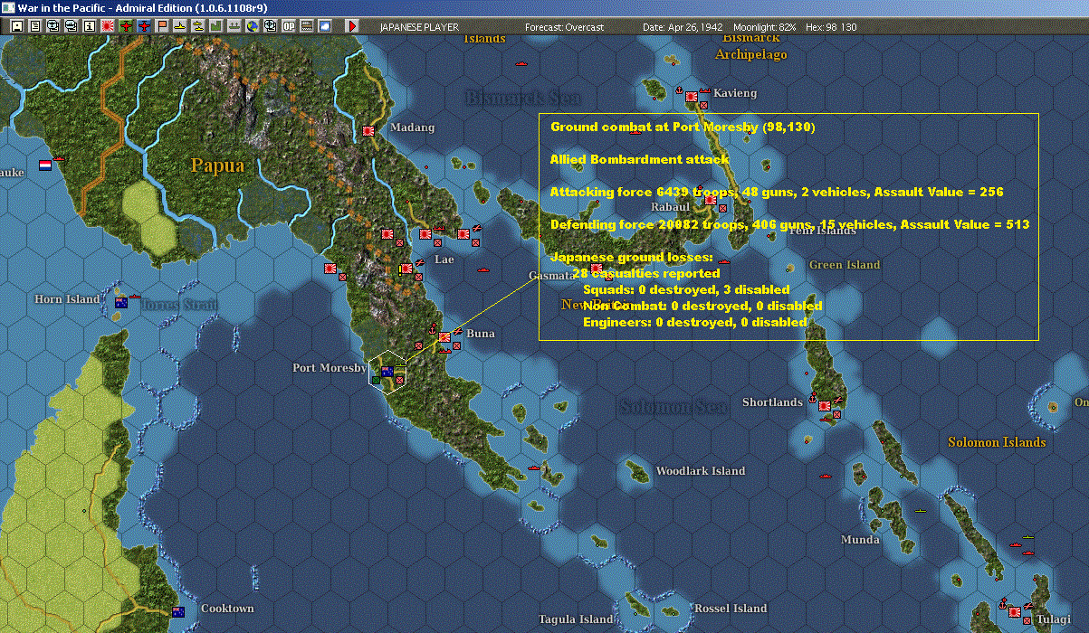
Task: Click the 'Green Island' map label
Action: [845, 265]
